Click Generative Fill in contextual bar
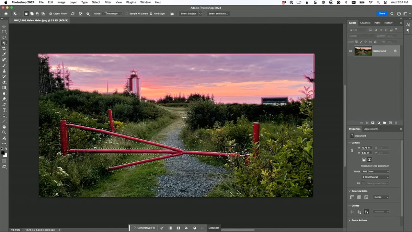412x232 pixels. click(144, 228)
